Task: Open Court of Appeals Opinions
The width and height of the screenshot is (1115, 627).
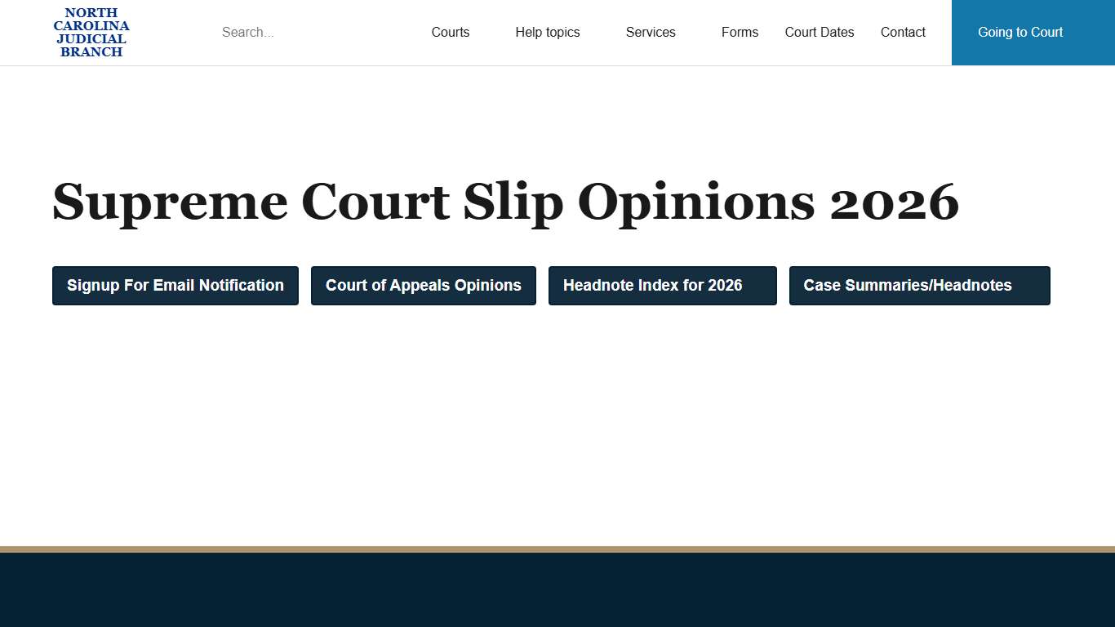Action: (423, 286)
